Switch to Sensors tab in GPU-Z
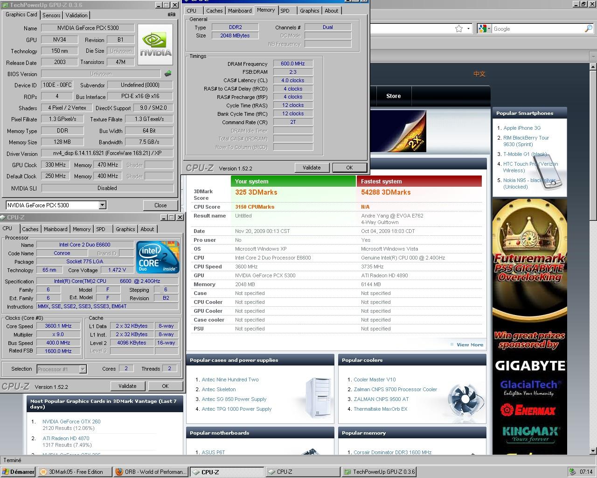This screenshot has height=478, width=597. pos(51,15)
